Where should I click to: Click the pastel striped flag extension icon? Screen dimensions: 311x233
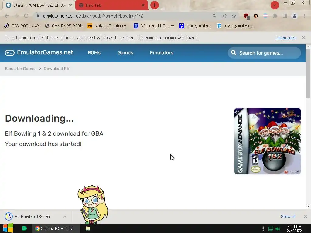tap(265, 16)
